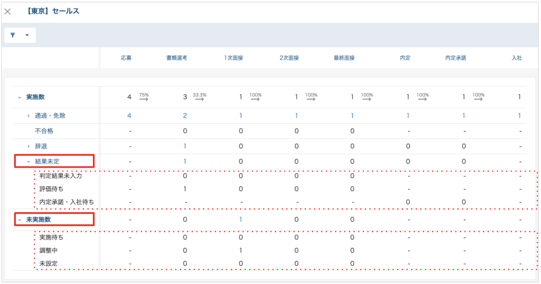Click the 調整中 value 1 under 1次面接

[x=241, y=250]
